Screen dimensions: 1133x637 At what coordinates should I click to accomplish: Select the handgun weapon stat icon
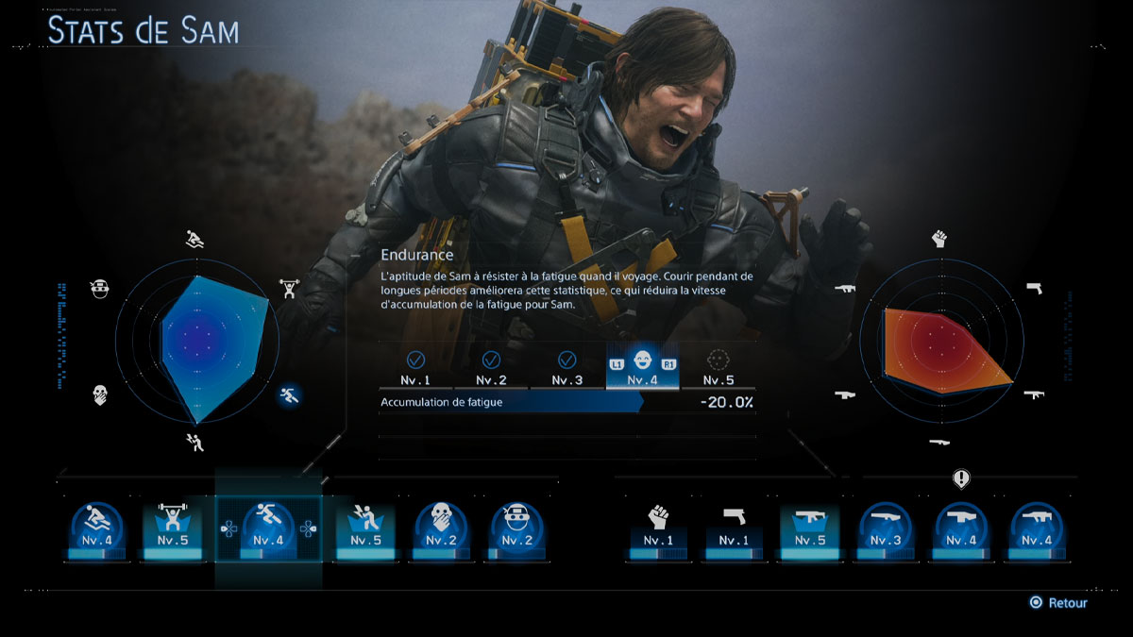pyautogui.click(x=733, y=528)
